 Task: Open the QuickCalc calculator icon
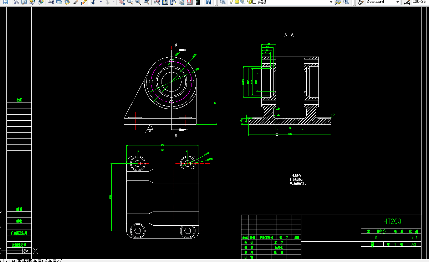point(198,2)
